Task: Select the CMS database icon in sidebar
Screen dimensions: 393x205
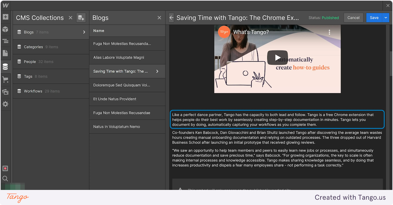Action: tap(5, 67)
